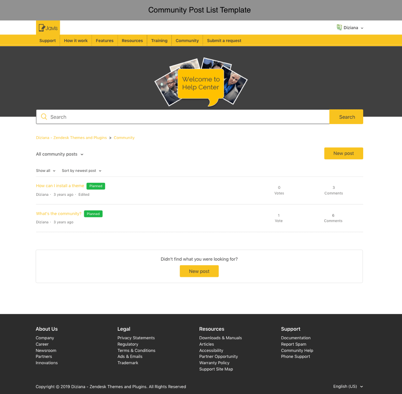Open the Support menu item
The width and height of the screenshot is (402, 394).
click(x=48, y=41)
